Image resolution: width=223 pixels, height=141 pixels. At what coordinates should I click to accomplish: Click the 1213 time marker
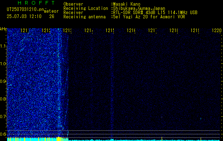pos(67,30)
